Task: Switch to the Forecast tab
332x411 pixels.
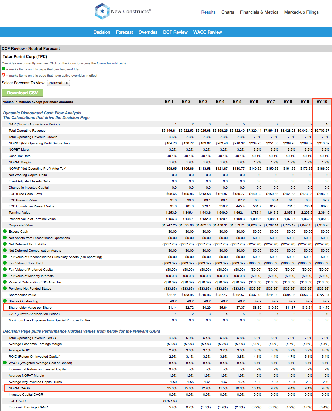Action: click(x=124, y=32)
